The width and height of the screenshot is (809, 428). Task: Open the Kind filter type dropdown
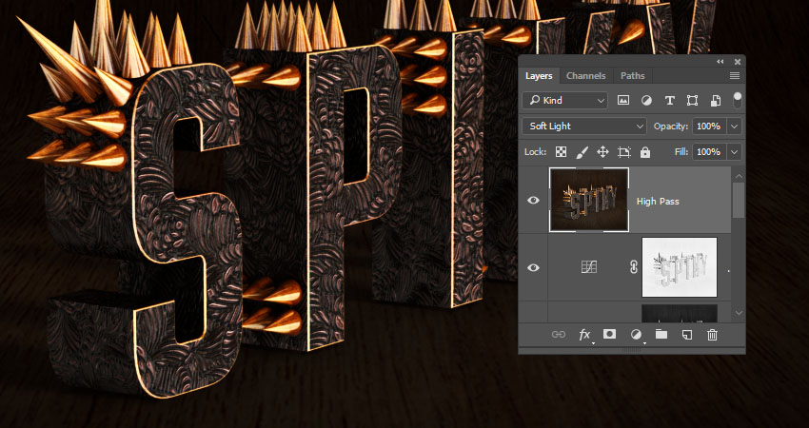565,101
